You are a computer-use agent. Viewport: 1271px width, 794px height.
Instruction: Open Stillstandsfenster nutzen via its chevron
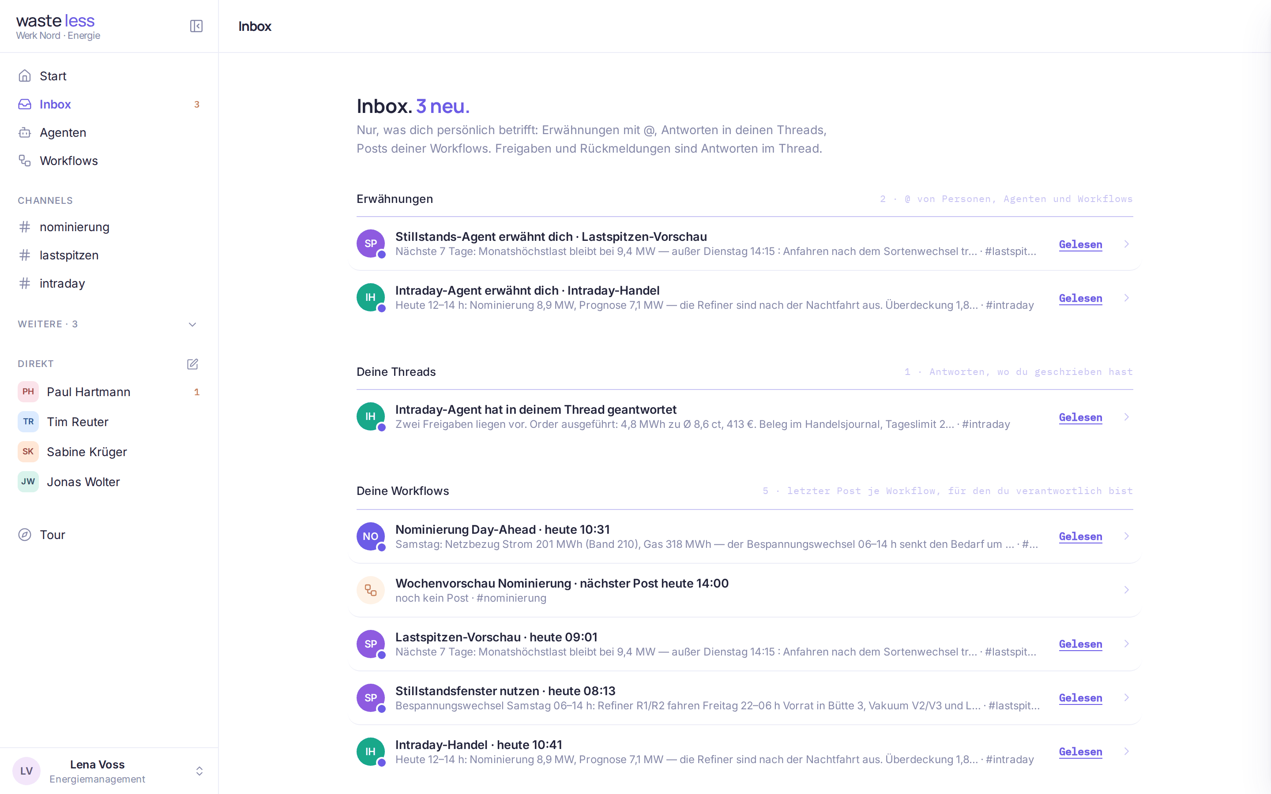click(x=1126, y=698)
